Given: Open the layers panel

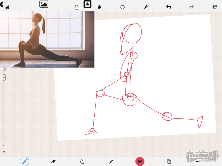Looking at the screenshot, I should (x=168, y=161).
